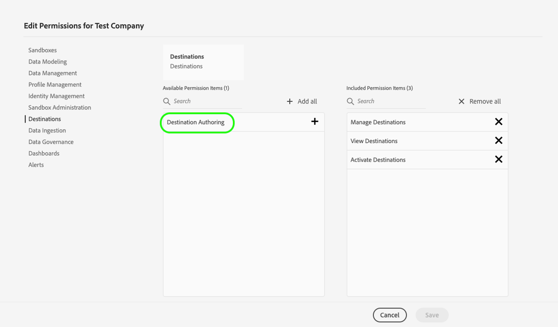Add Destination Authoring with its plus icon

click(315, 122)
